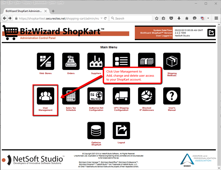221x170 pixels.
Task: Click the page scrollbar down arrow
Action: tap(219, 168)
